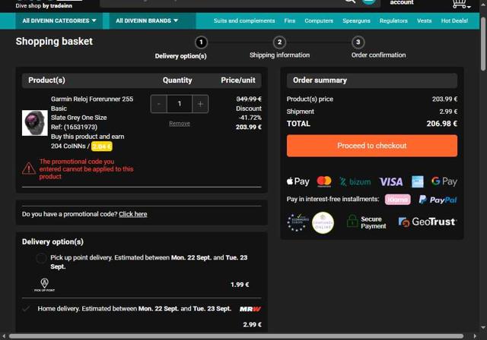Click the Confianza Online seal

[323, 222]
